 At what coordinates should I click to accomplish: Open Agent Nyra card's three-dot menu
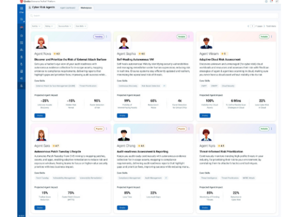[271, 129]
